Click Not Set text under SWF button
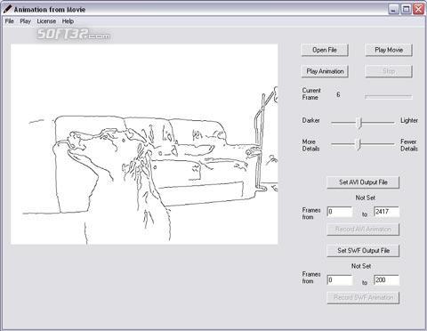Screen dimensions: 427x331 tap(361, 266)
